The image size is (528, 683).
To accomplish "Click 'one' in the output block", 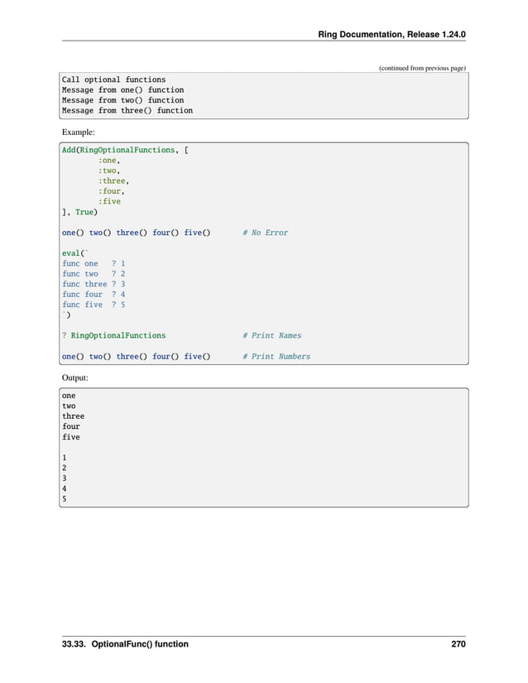I will pyautogui.click(x=69, y=396).
